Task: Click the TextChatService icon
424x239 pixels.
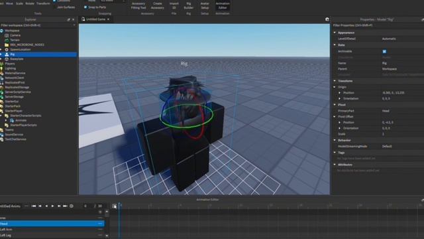Action: point(2,139)
